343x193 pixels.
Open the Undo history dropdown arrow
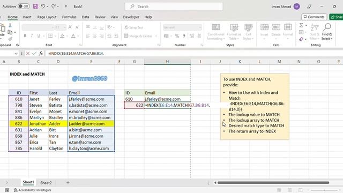coord(48,6)
